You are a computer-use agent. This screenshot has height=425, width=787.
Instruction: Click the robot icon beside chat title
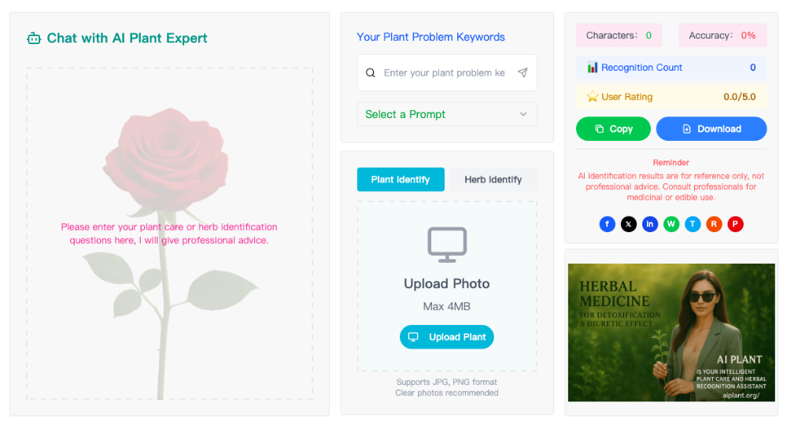[x=34, y=38]
